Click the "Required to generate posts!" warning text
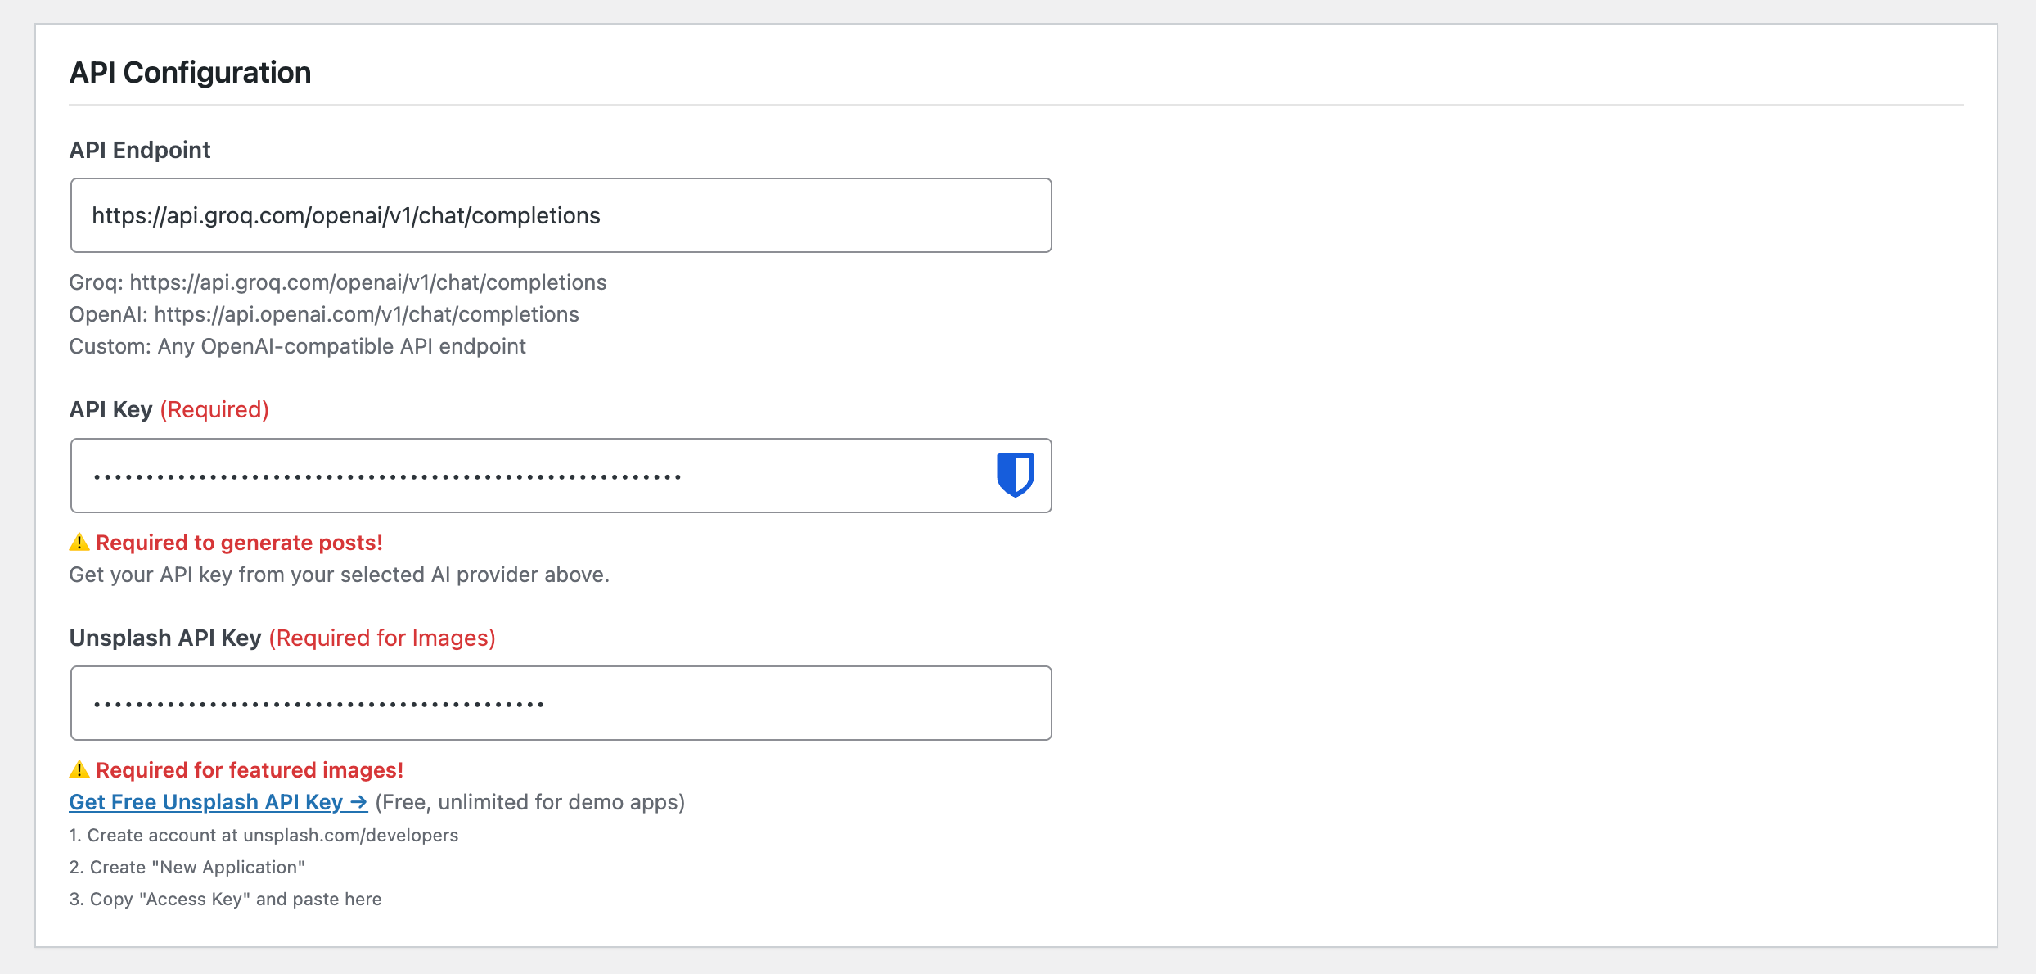Viewport: 2036px width, 974px height. tap(239, 543)
